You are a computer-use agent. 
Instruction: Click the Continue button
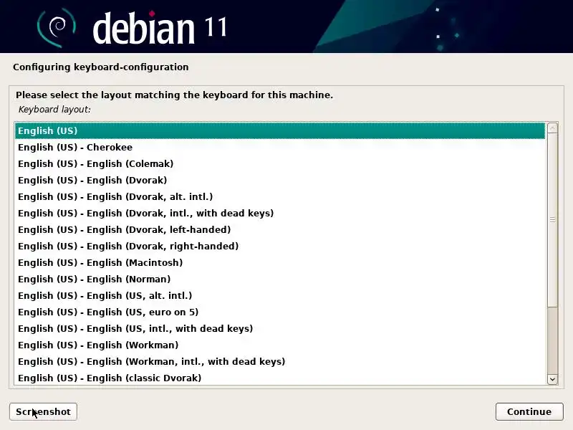(529, 411)
